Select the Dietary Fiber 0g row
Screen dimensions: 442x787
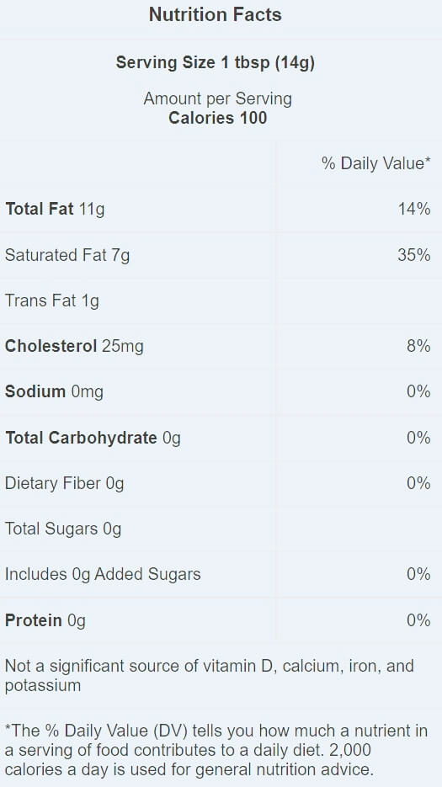(x=221, y=483)
